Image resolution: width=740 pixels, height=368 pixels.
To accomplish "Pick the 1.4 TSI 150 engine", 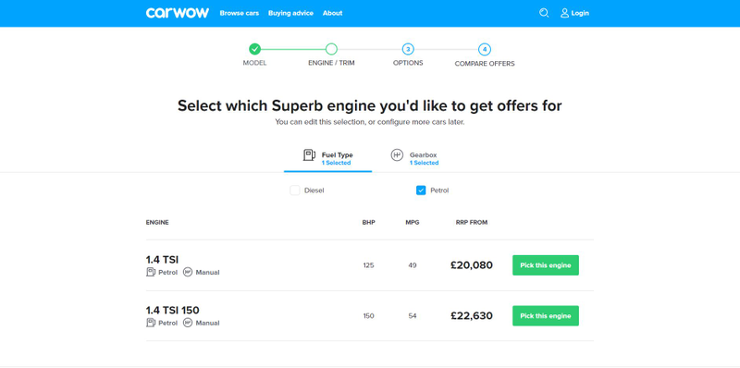I will click(x=546, y=315).
